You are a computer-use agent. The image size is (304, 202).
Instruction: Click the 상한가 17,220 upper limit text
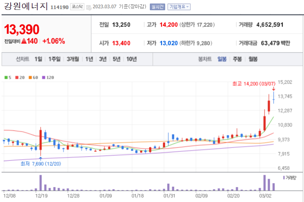coord(197,25)
